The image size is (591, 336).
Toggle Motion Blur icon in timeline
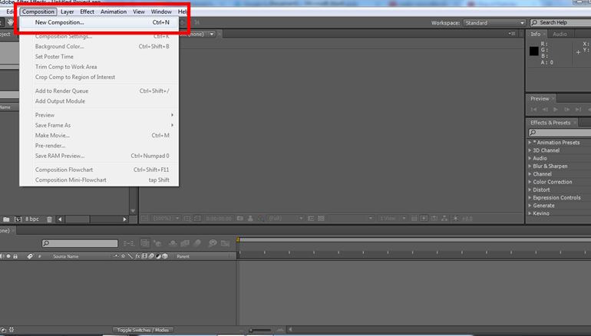pyautogui.click(x=197, y=243)
